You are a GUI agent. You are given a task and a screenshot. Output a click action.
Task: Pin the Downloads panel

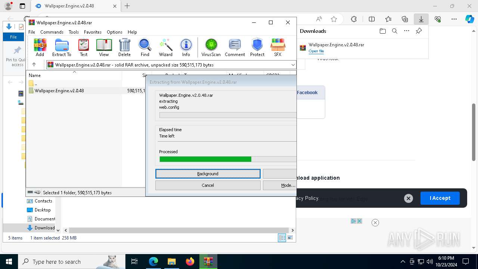click(x=419, y=31)
